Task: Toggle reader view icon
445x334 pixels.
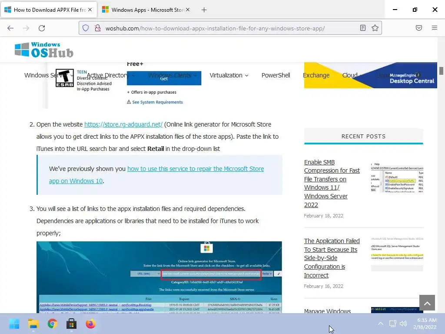Action: [x=363, y=28]
